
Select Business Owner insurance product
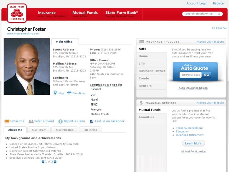152,71
